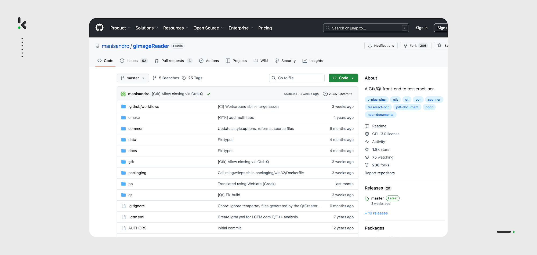Click the data folder icon
The height and width of the screenshot is (255, 537).
coord(124,140)
